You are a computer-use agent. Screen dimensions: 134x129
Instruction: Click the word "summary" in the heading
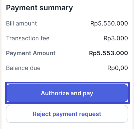click(56, 8)
